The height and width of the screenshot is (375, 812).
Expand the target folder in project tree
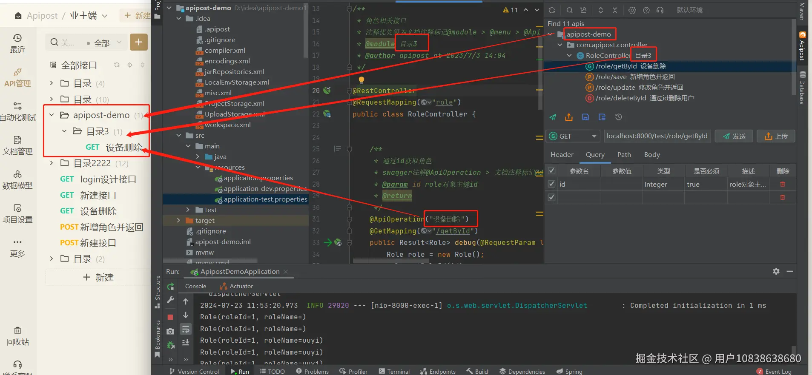click(179, 221)
